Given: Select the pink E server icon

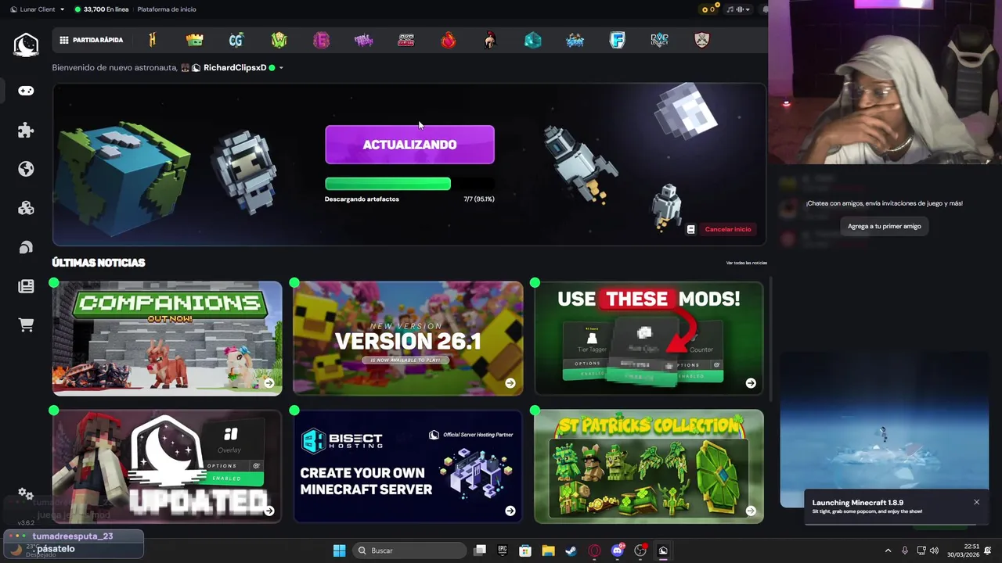Looking at the screenshot, I should [x=322, y=40].
